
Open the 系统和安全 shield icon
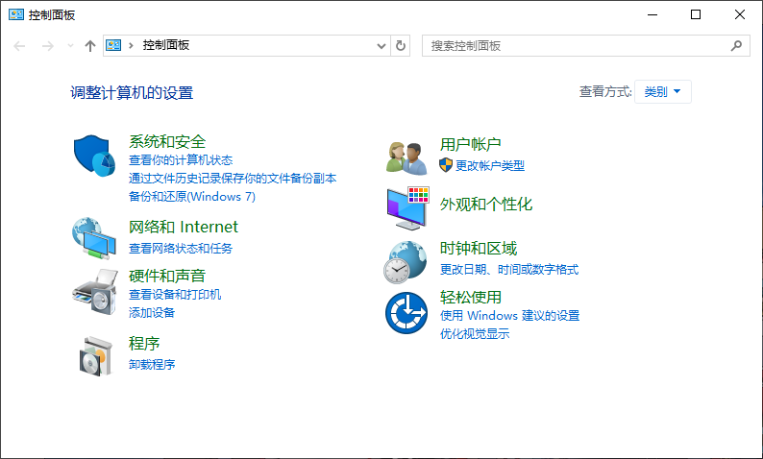[x=94, y=156]
